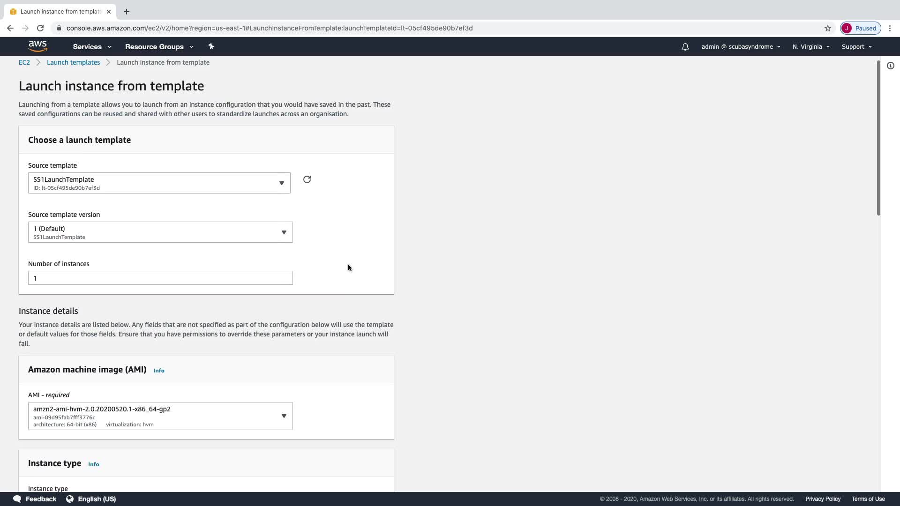The image size is (900, 506).
Task: Click the AWS logo home icon
Action: click(37, 46)
